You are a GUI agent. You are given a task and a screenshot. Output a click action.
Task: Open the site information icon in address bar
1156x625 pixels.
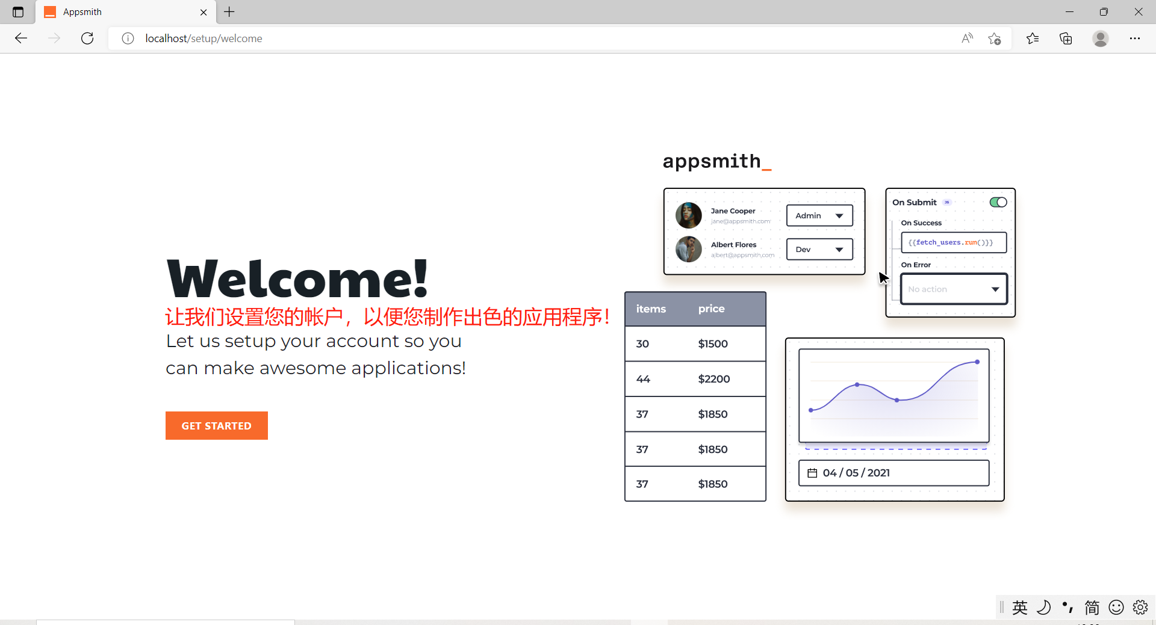(x=128, y=38)
